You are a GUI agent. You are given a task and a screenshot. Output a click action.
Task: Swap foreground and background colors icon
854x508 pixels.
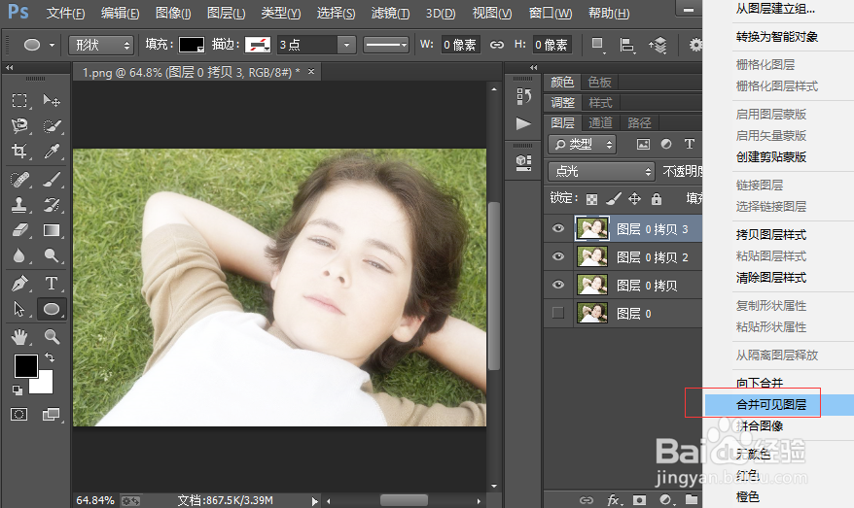[x=50, y=358]
